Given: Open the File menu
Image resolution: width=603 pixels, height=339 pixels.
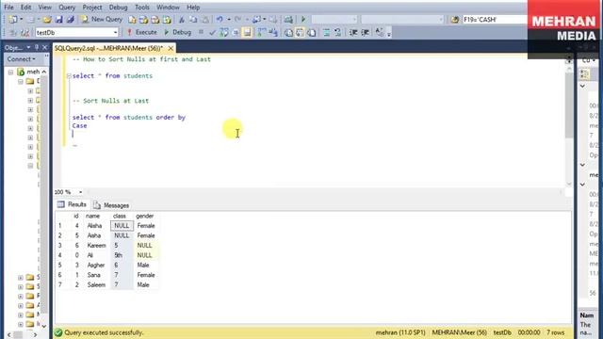Looking at the screenshot, I should click(x=8, y=7).
